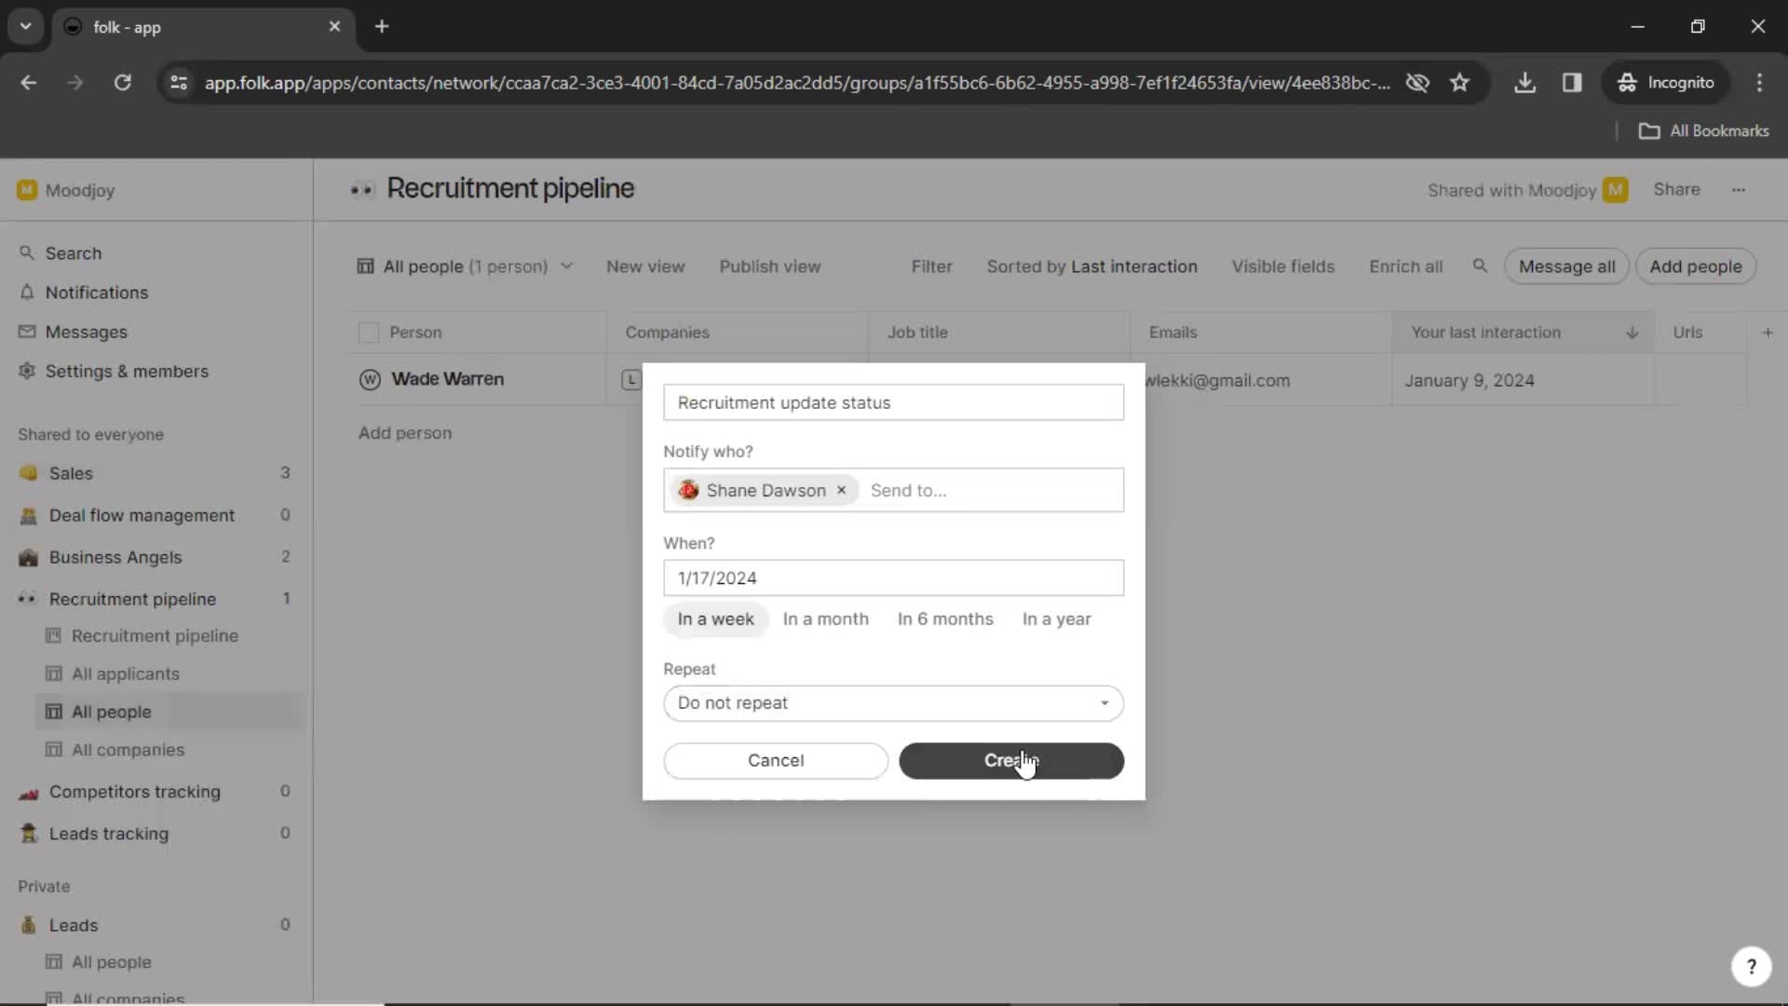1788x1006 pixels.
Task: Click Add people icon
Action: [x=1696, y=265]
